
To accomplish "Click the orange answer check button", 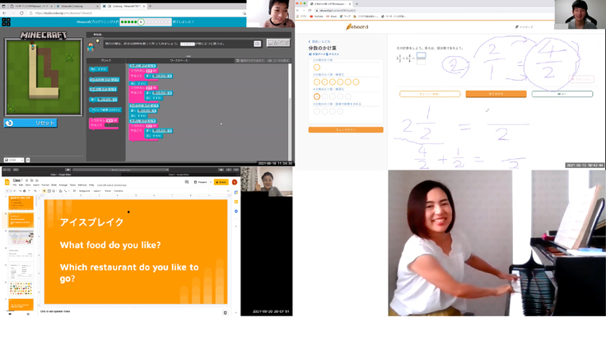I will [496, 94].
